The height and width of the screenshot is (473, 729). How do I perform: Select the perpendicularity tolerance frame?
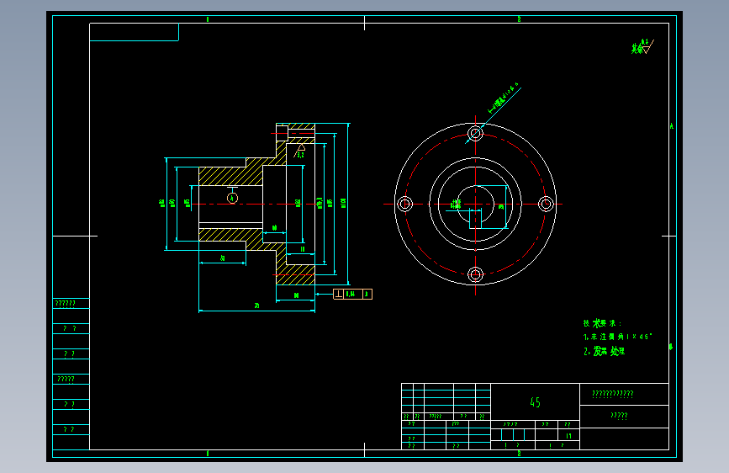pyautogui.click(x=353, y=295)
